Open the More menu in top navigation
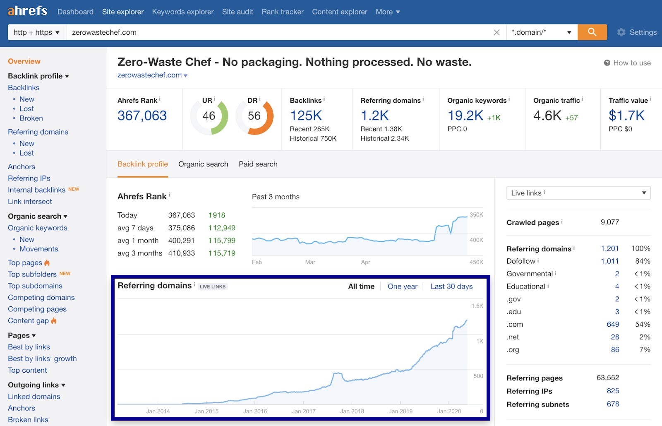Viewport: 662px width, 426px height. click(x=388, y=12)
